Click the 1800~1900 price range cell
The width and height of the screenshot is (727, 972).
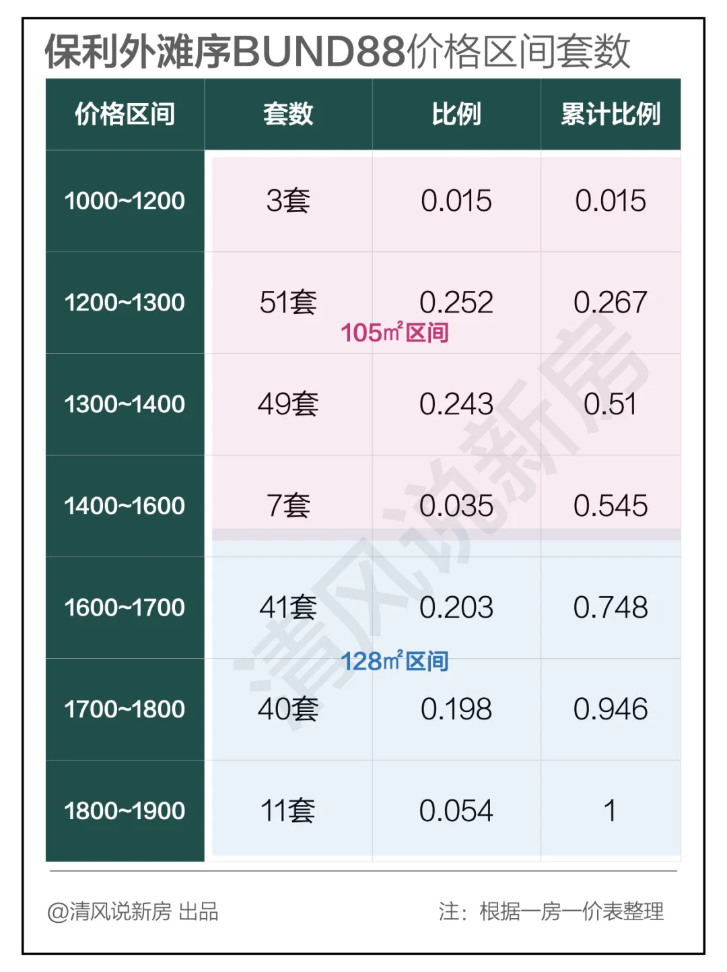[125, 811]
